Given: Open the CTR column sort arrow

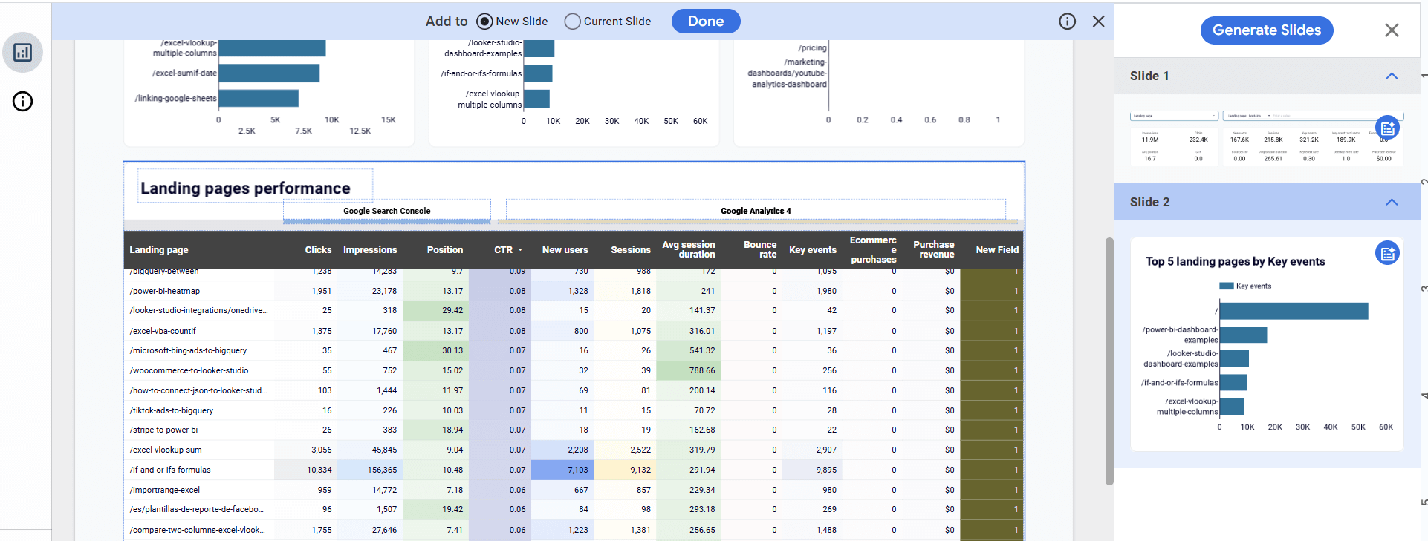Looking at the screenshot, I should pyautogui.click(x=520, y=250).
